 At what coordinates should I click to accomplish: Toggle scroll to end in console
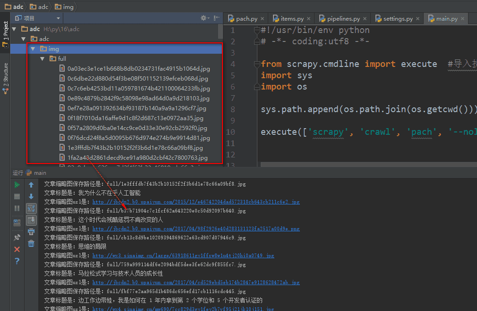point(31,220)
